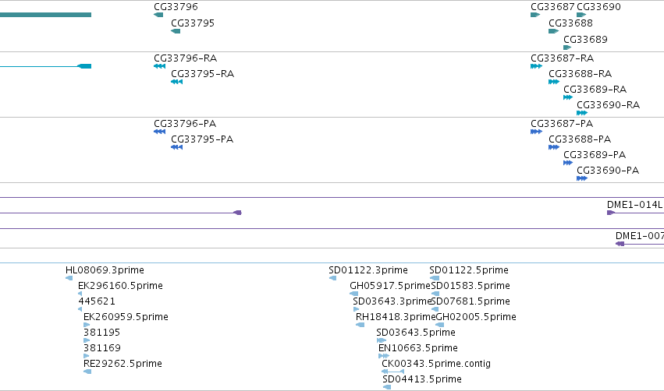Open the CG33688-PA label
The image size is (664, 391).
(x=580, y=139)
